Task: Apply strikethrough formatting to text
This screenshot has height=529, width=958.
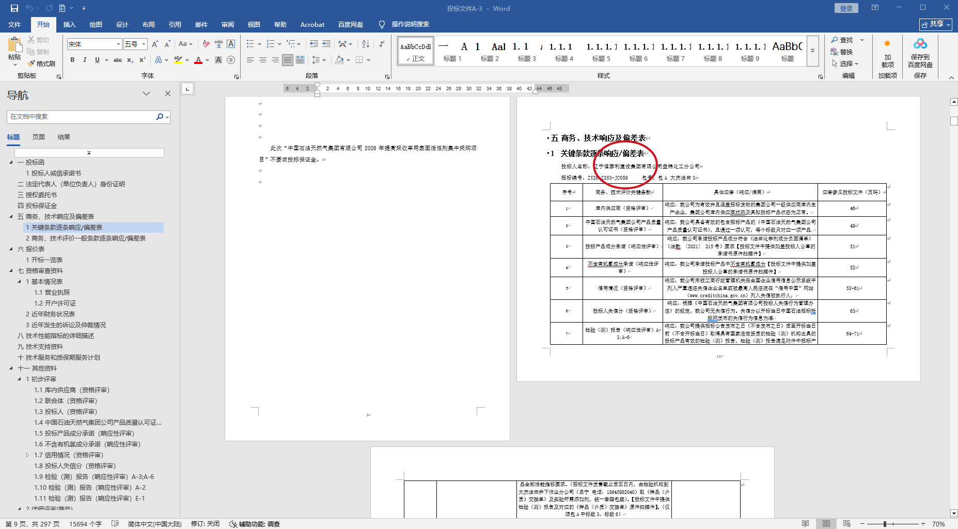Action: [118, 60]
